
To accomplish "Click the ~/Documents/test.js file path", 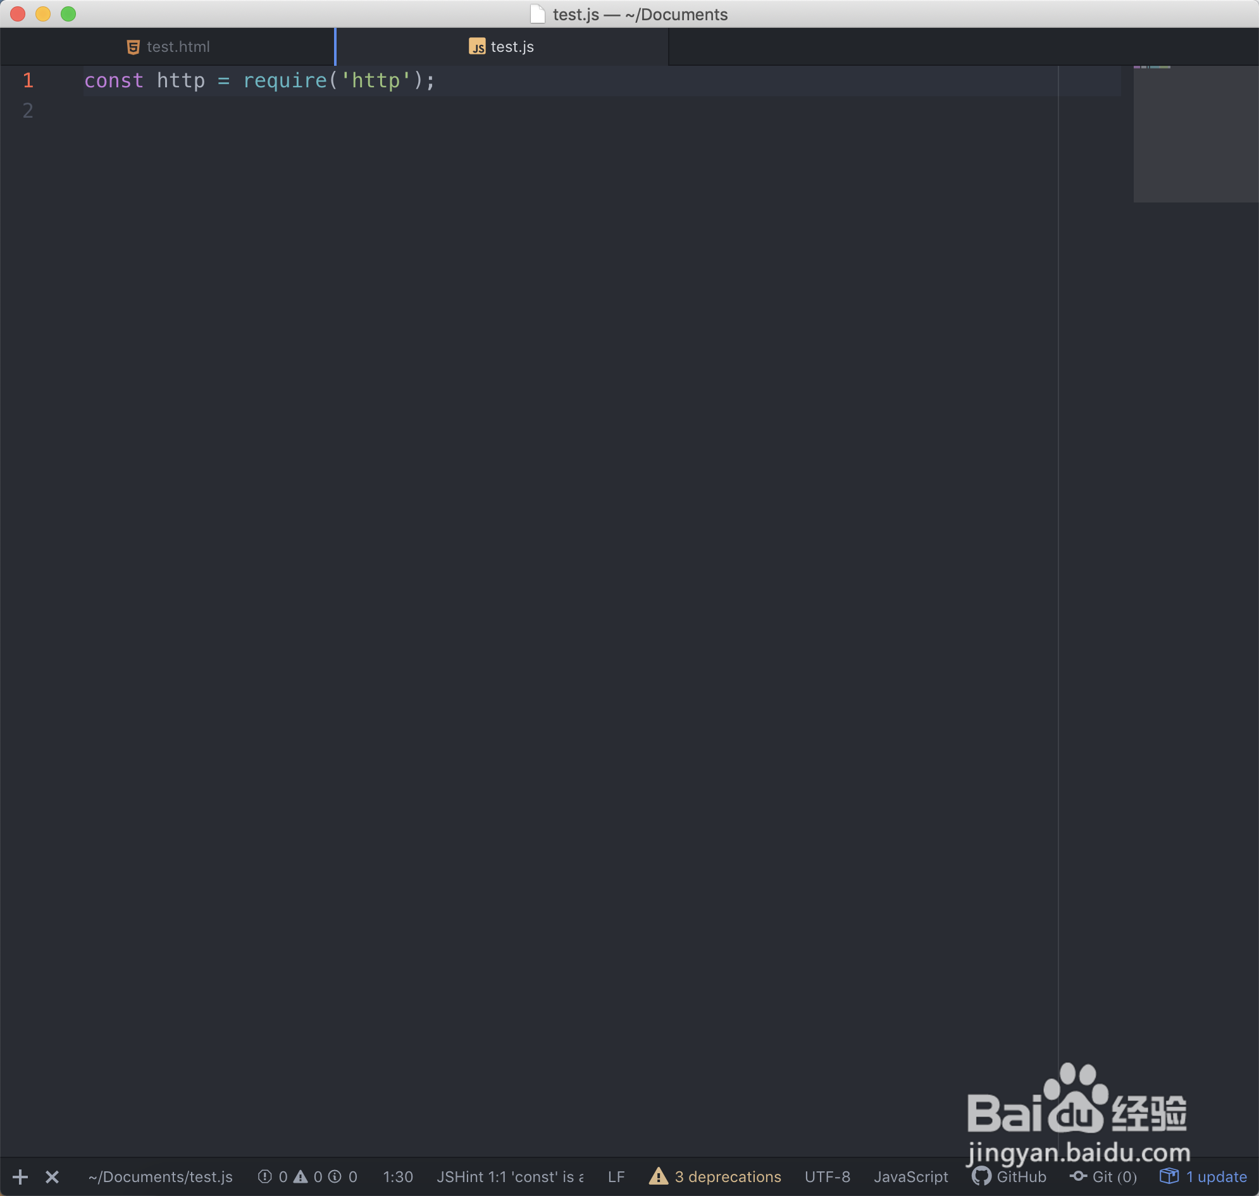I will 160,1177.
